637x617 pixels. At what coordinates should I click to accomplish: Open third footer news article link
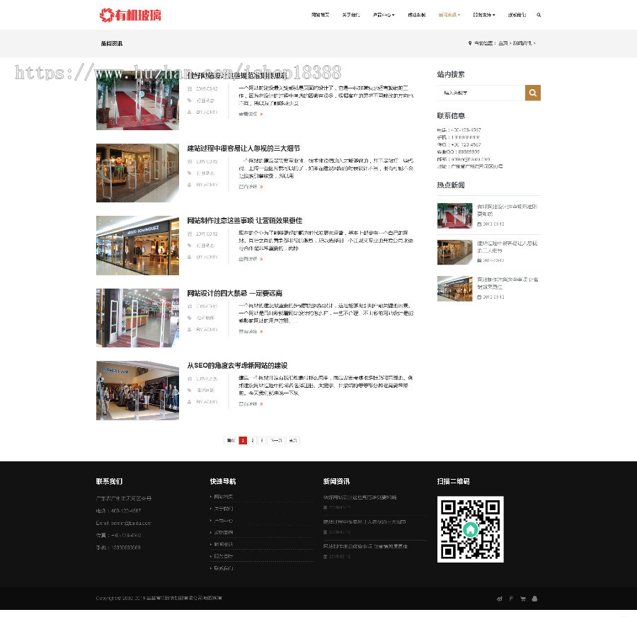(365, 546)
